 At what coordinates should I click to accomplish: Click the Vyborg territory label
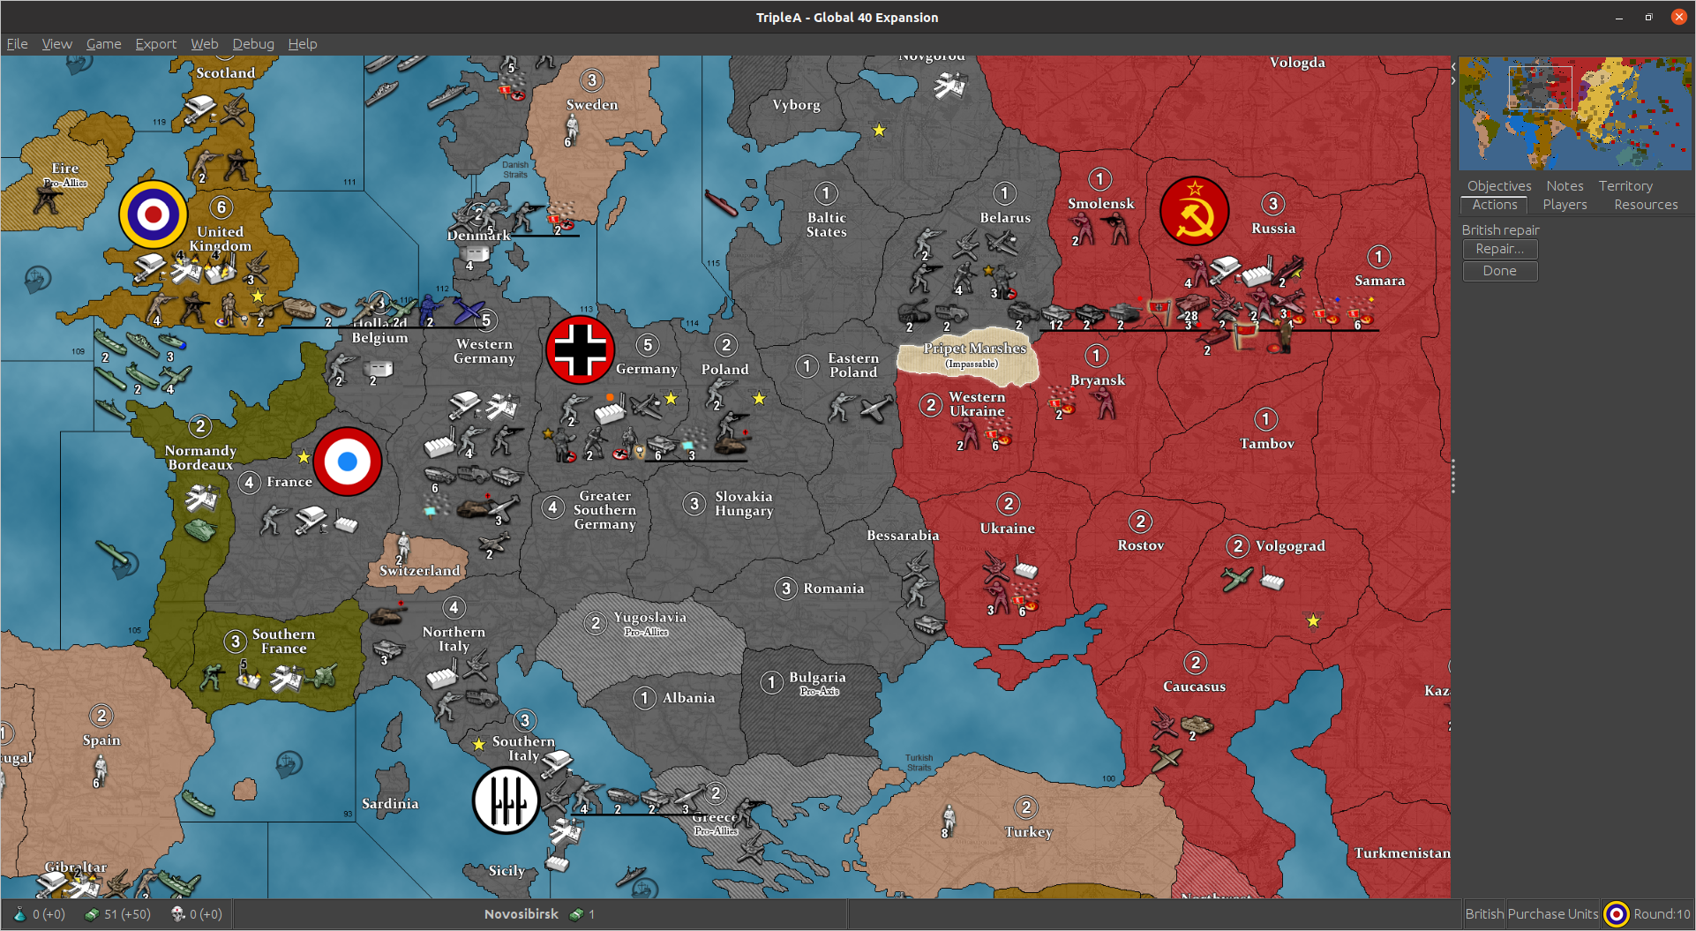pos(797,104)
